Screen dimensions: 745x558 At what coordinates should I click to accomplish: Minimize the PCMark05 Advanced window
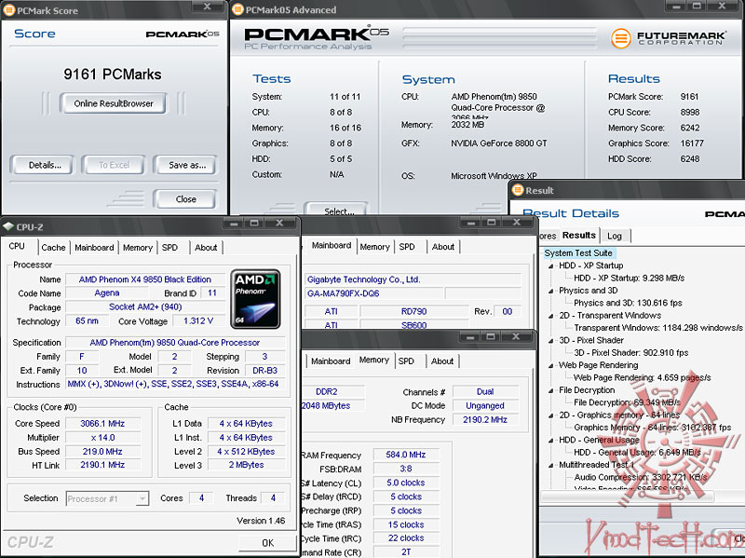[x=677, y=7]
